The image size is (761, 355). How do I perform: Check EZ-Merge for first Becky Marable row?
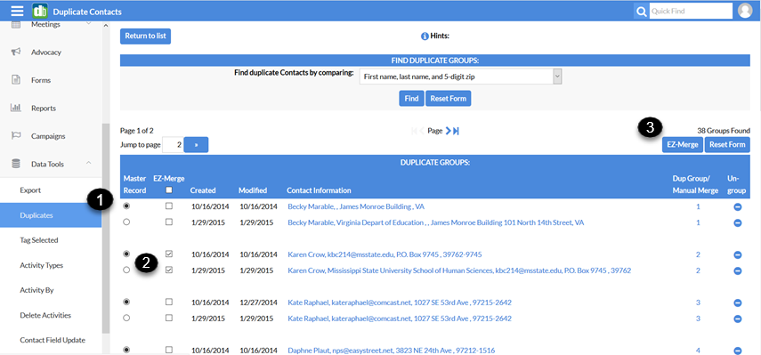[169, 206]
